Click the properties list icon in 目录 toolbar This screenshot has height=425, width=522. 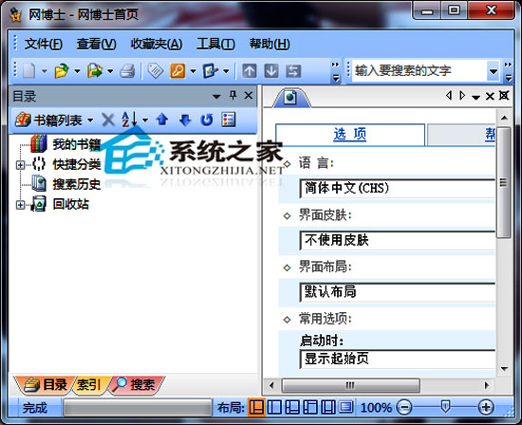tap(229, 120)
